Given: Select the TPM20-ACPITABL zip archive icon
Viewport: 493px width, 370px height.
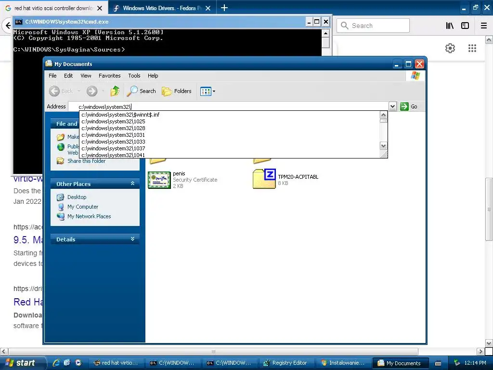Looking at the screenshot, I should 264,179.
